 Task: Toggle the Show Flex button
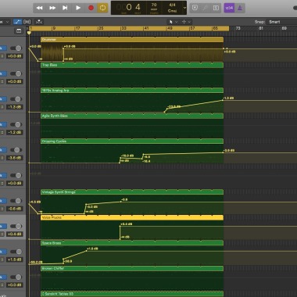pos(27,22)
